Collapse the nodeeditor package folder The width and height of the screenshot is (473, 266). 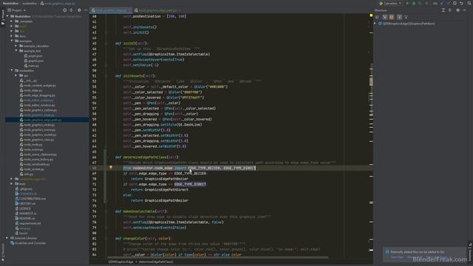12,70
